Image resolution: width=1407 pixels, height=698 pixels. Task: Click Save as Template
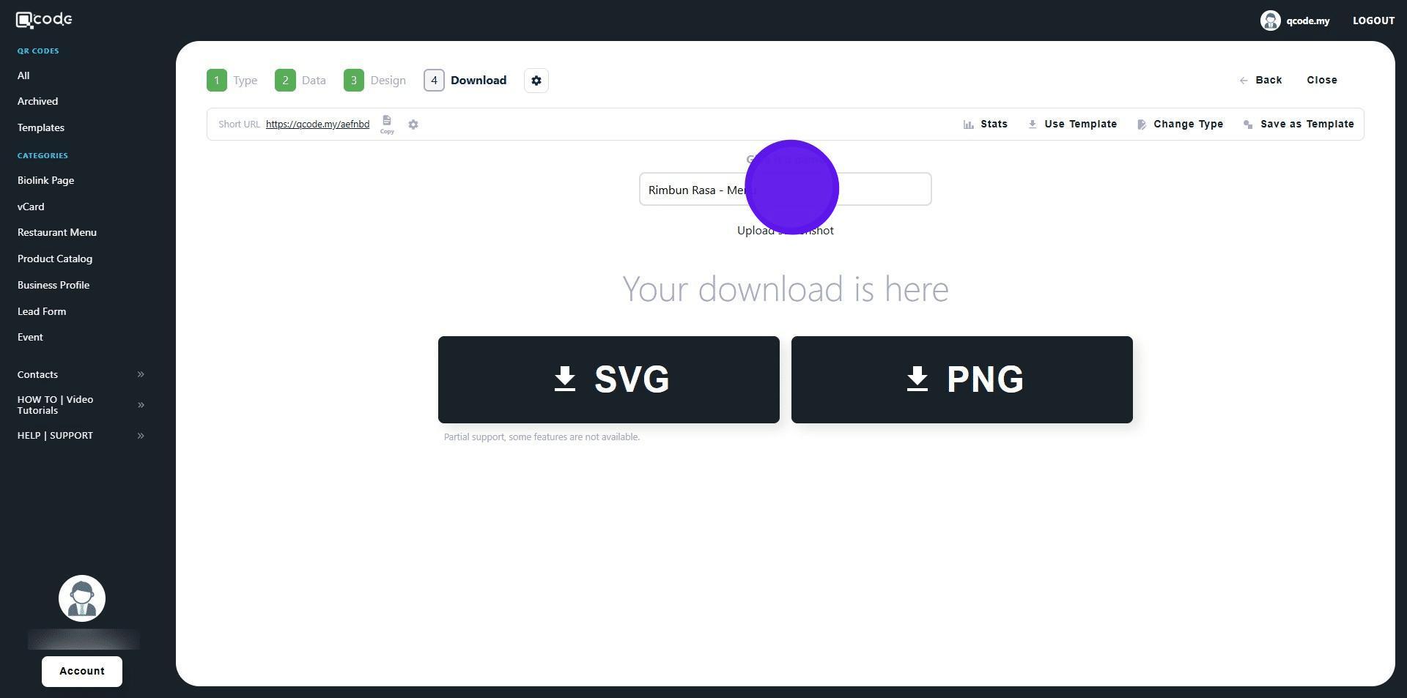[x=1299, y=125]
